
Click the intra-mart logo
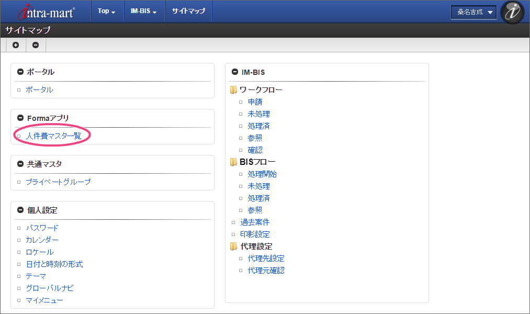pyautogui.click(x=47, y=12)
